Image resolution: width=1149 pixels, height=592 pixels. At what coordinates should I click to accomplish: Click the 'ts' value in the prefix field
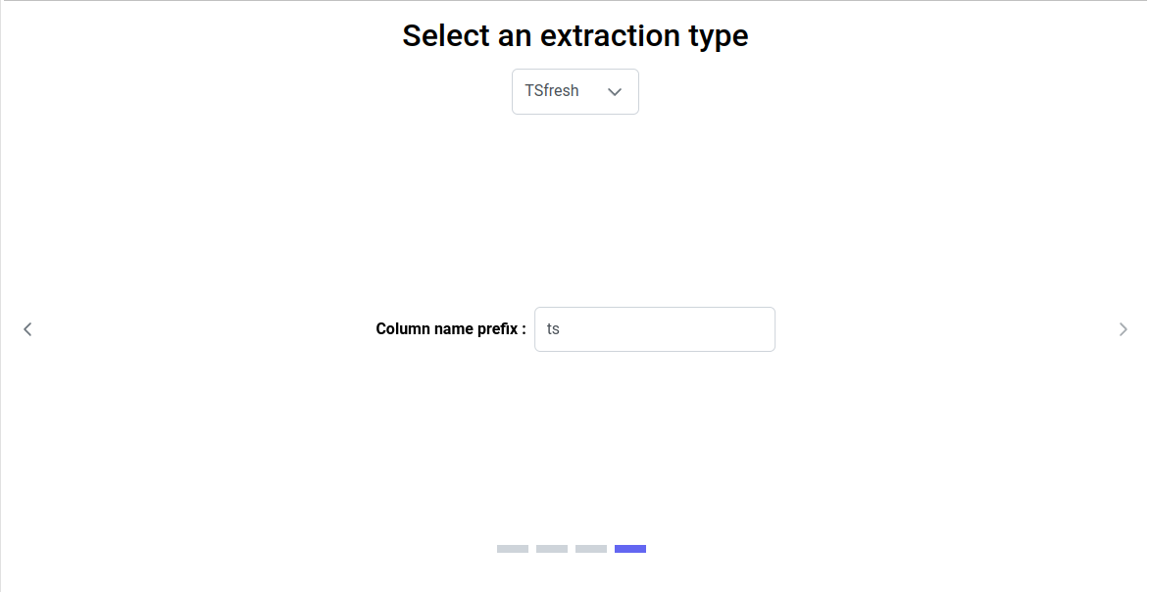(553, 329)
